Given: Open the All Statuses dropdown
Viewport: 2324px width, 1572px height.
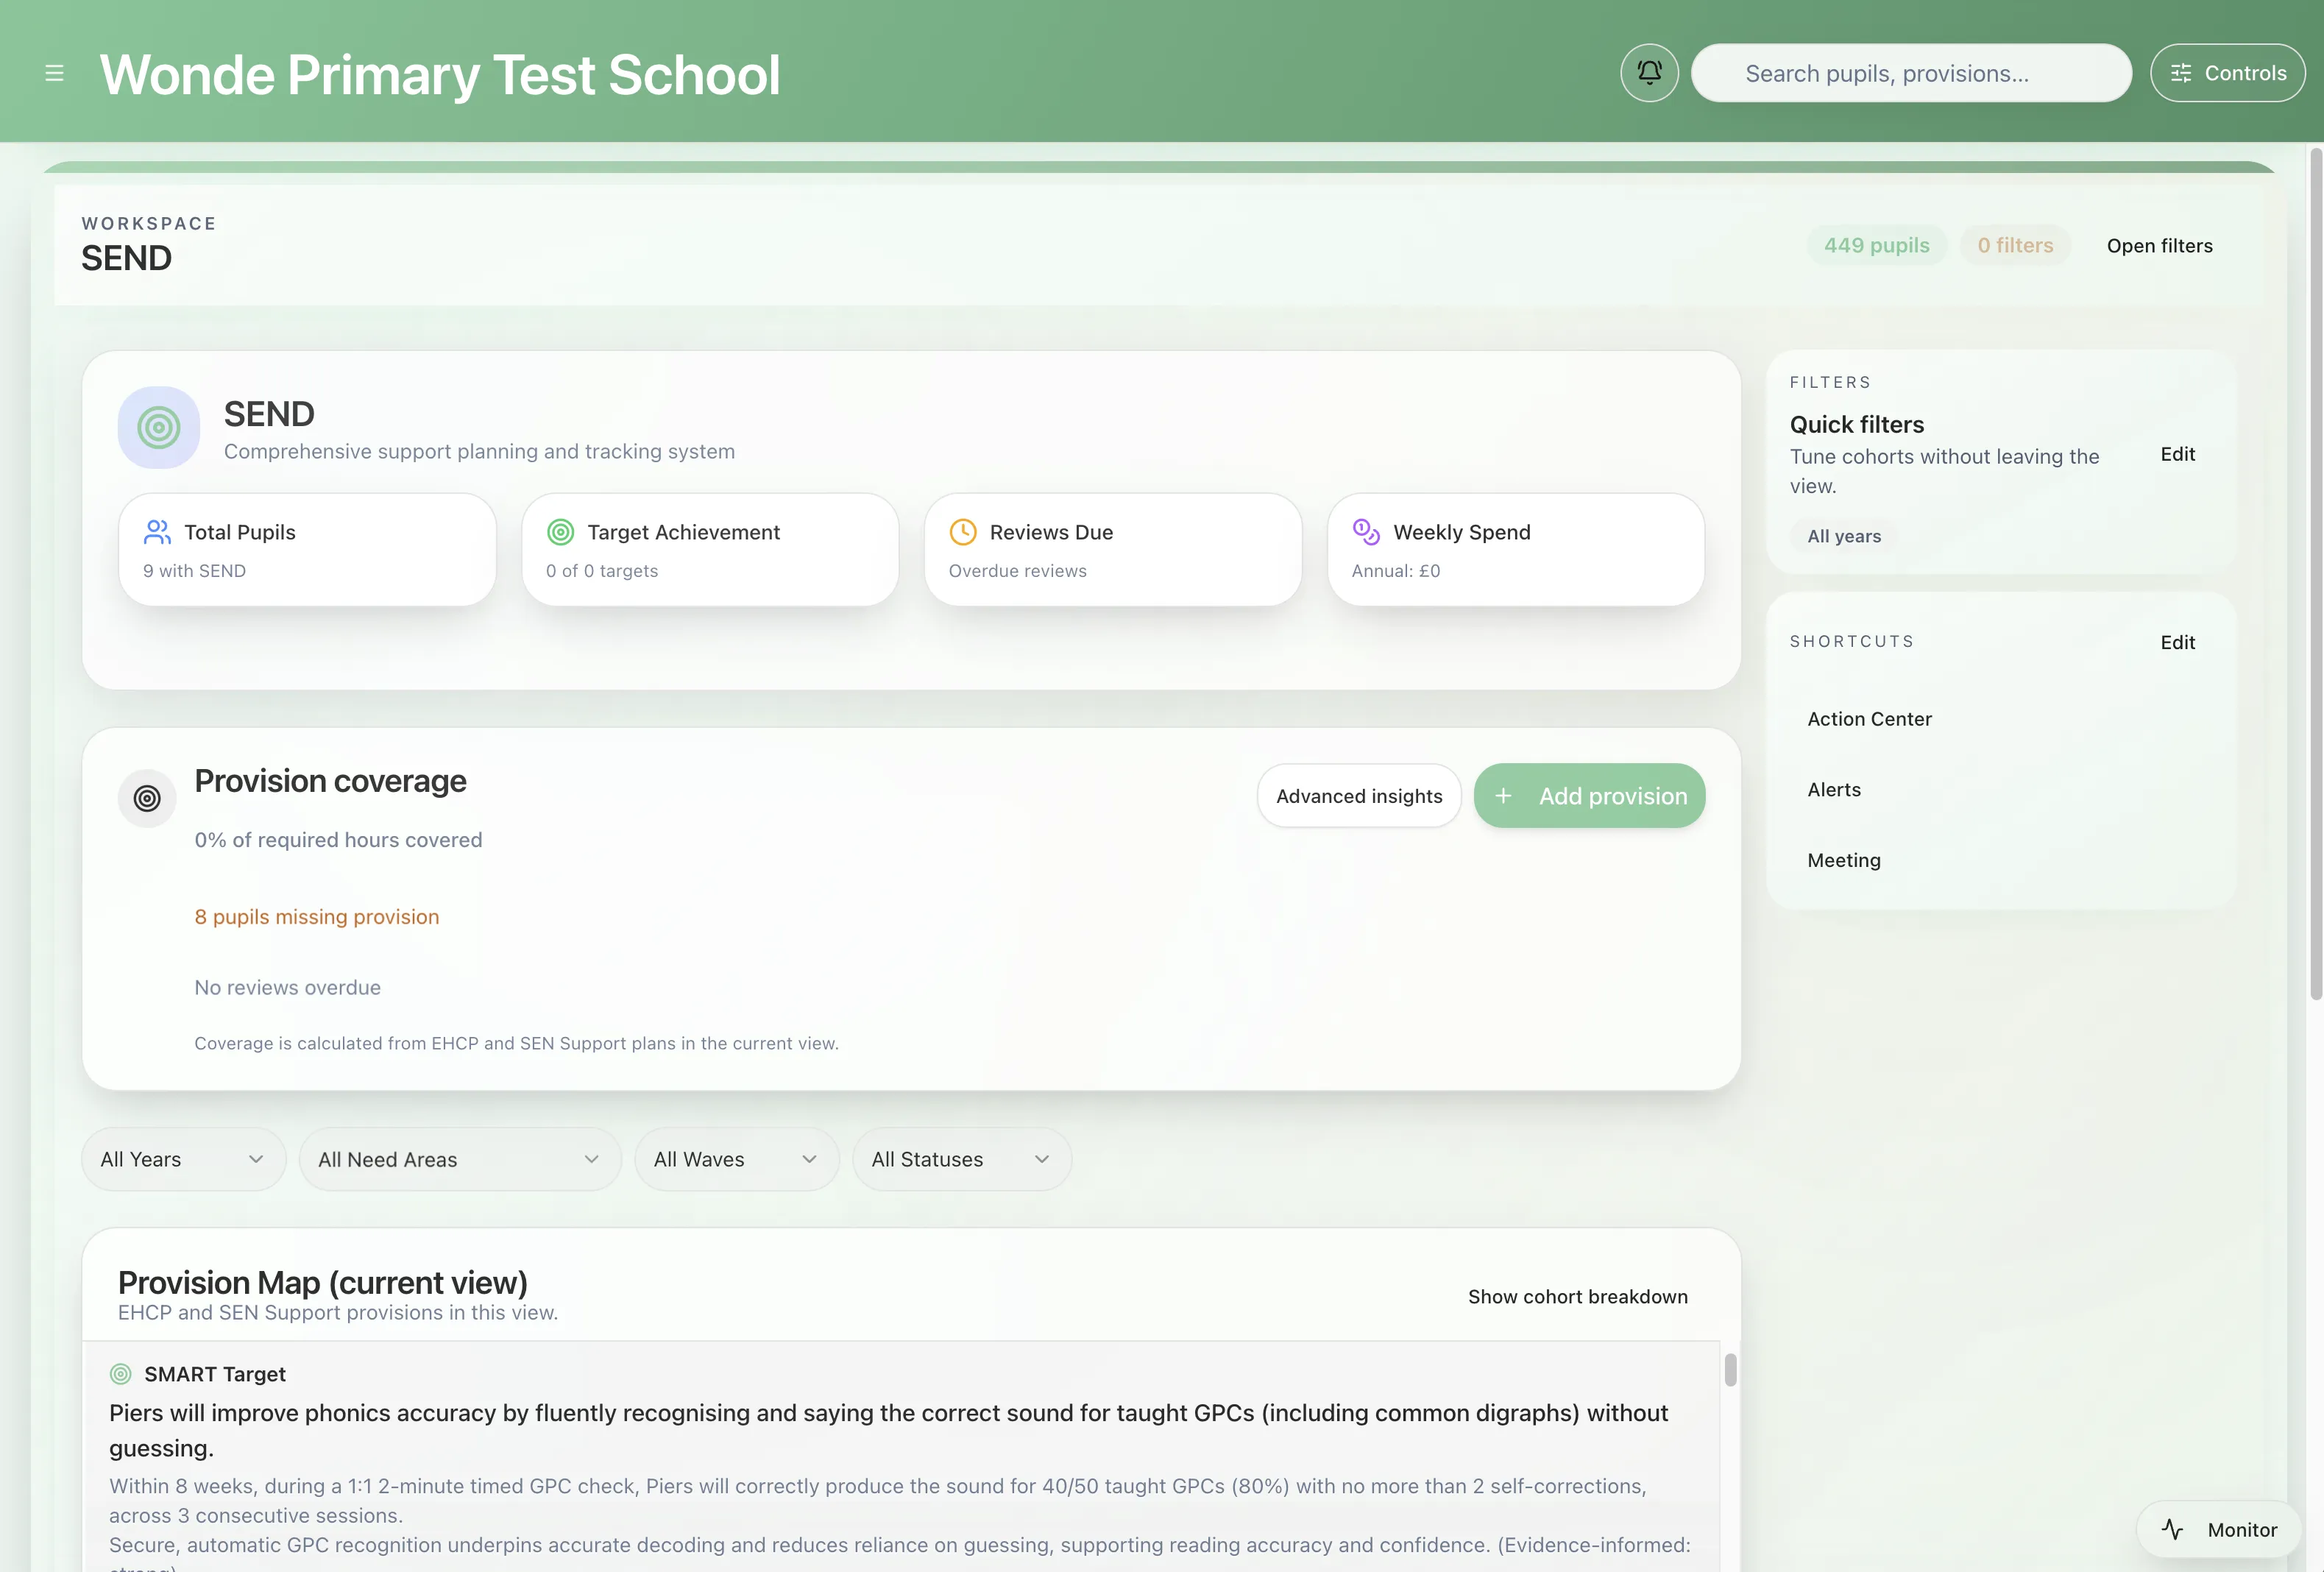Looking at the screenshot, I should click(961, 1159).
